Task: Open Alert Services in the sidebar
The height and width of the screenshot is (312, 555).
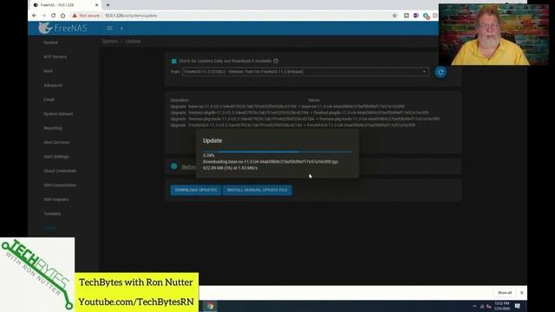Action: tap(56, 142)
